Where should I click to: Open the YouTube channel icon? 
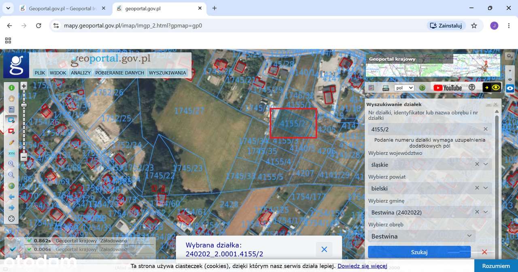[448, 87]
